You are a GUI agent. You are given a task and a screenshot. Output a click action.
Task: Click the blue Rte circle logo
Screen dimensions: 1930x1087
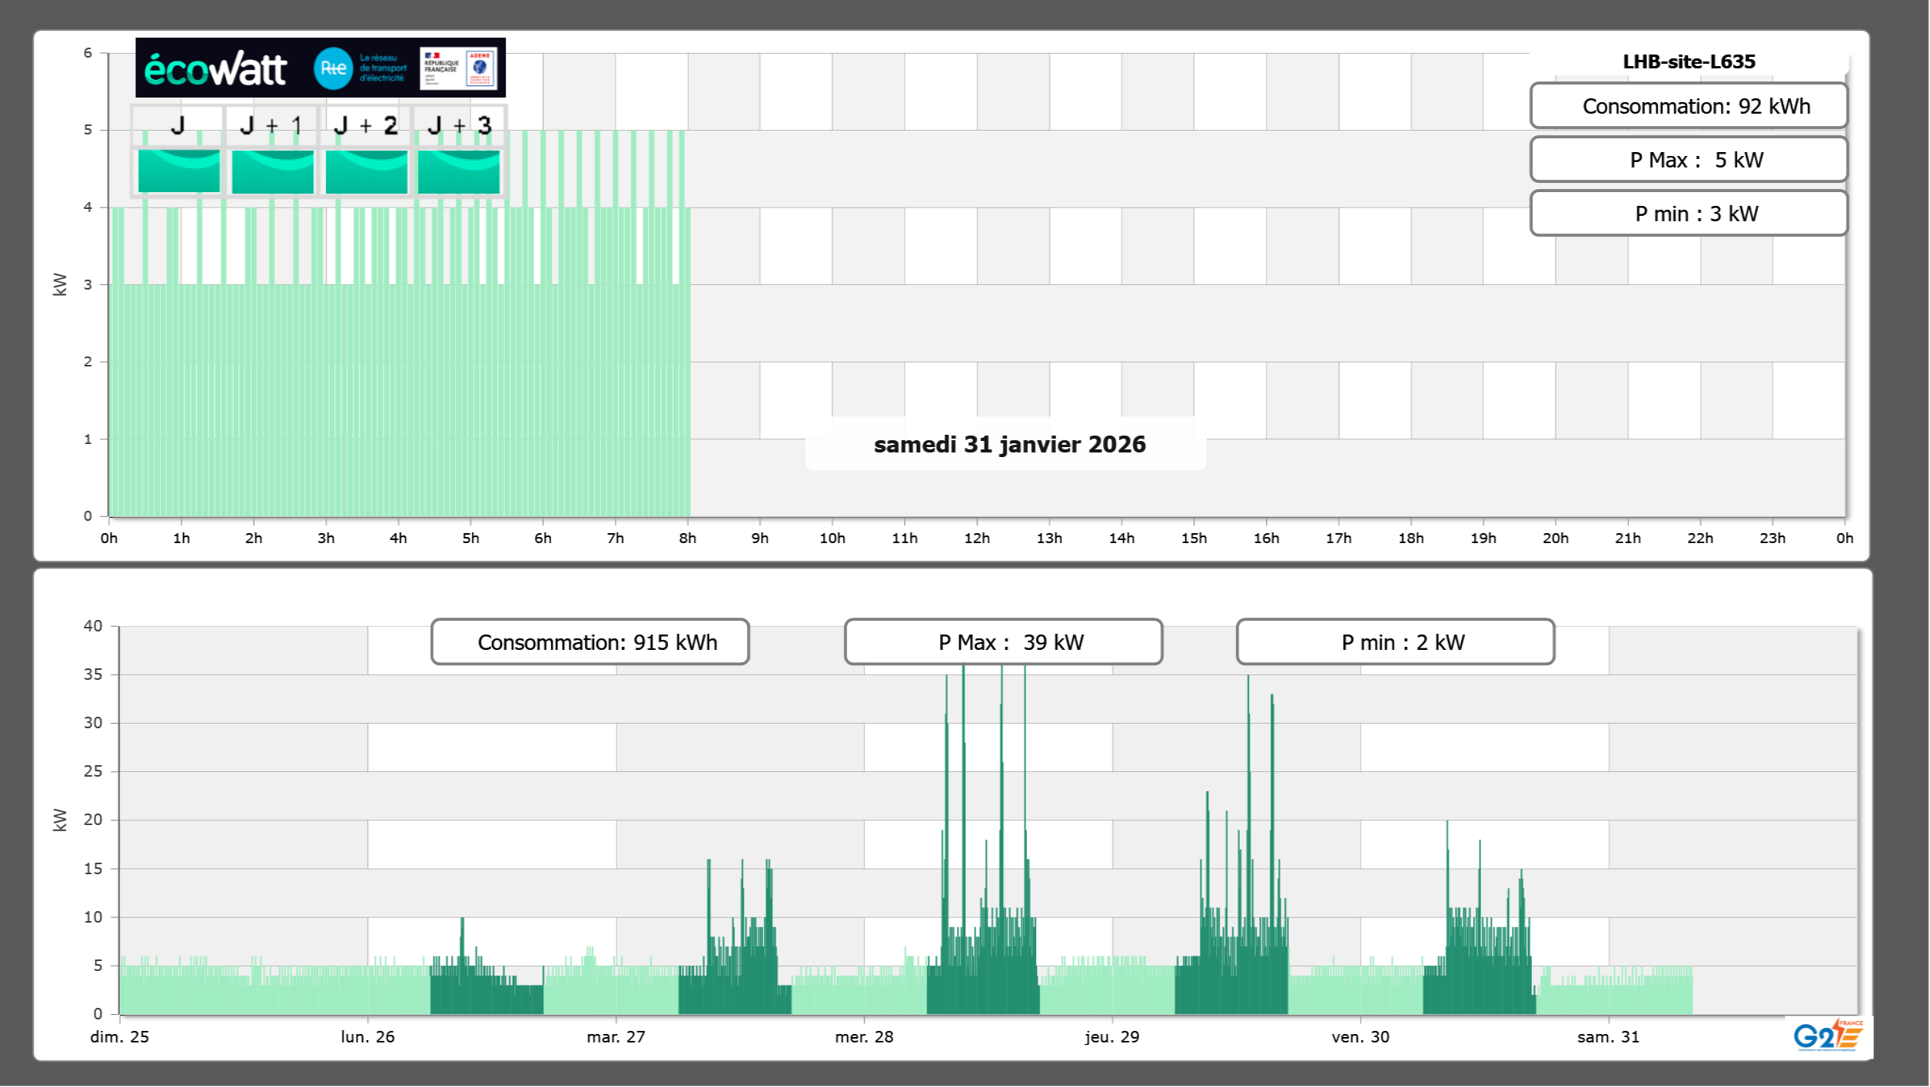point(333,68)
